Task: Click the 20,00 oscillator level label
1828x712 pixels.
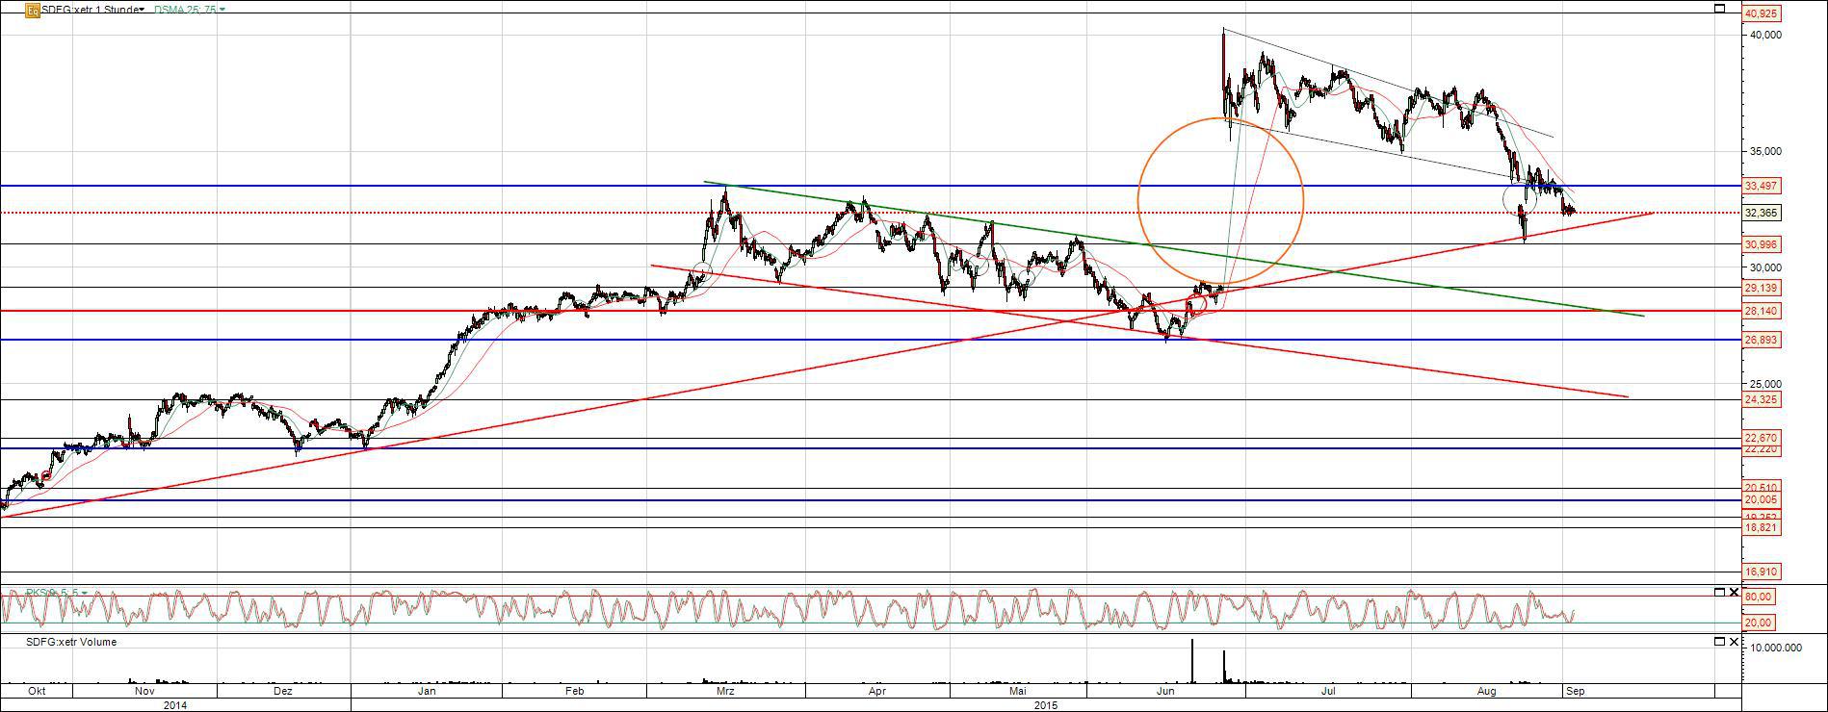Action: (x=1759, y=623)
